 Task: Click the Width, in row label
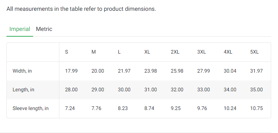[x=22, y=71]
